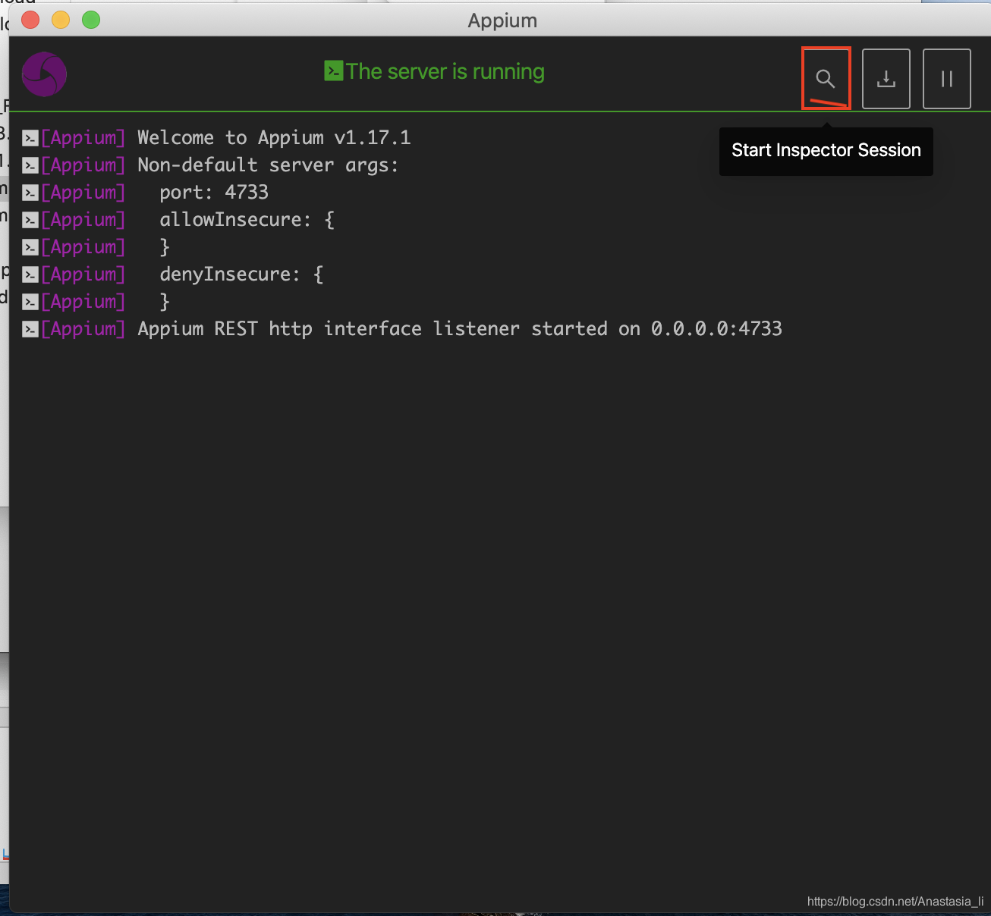Image resolution: width=991 pixels, height=916 pixels.
Task: Maximize Appium window with green button
Action: [91, 20]
